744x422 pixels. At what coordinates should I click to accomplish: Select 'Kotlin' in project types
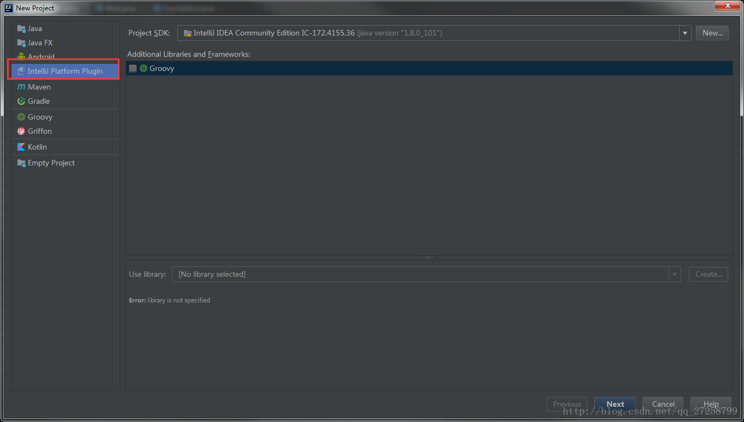pos(38,147)
